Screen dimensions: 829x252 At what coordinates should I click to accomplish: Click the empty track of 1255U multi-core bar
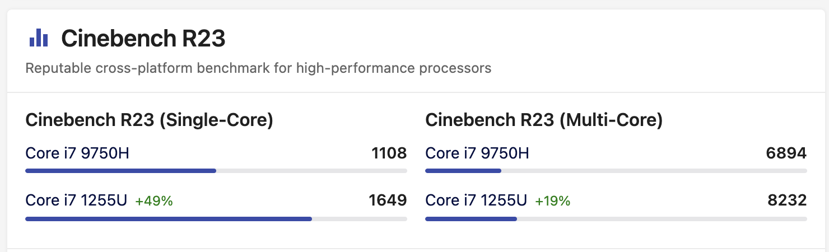(662, 218)
